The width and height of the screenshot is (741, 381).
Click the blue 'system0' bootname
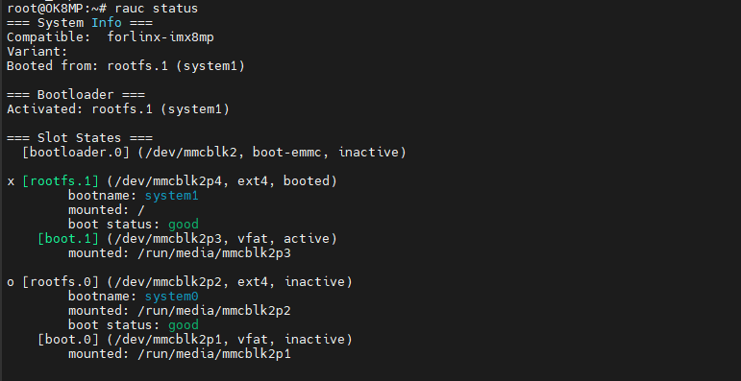(x=171, y=297)
